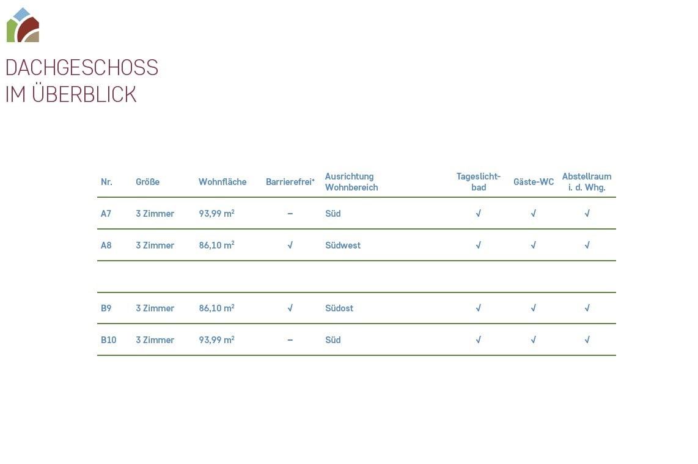
Task: Click the Barrierefrei dash in row A7
Action: point(290,214)
